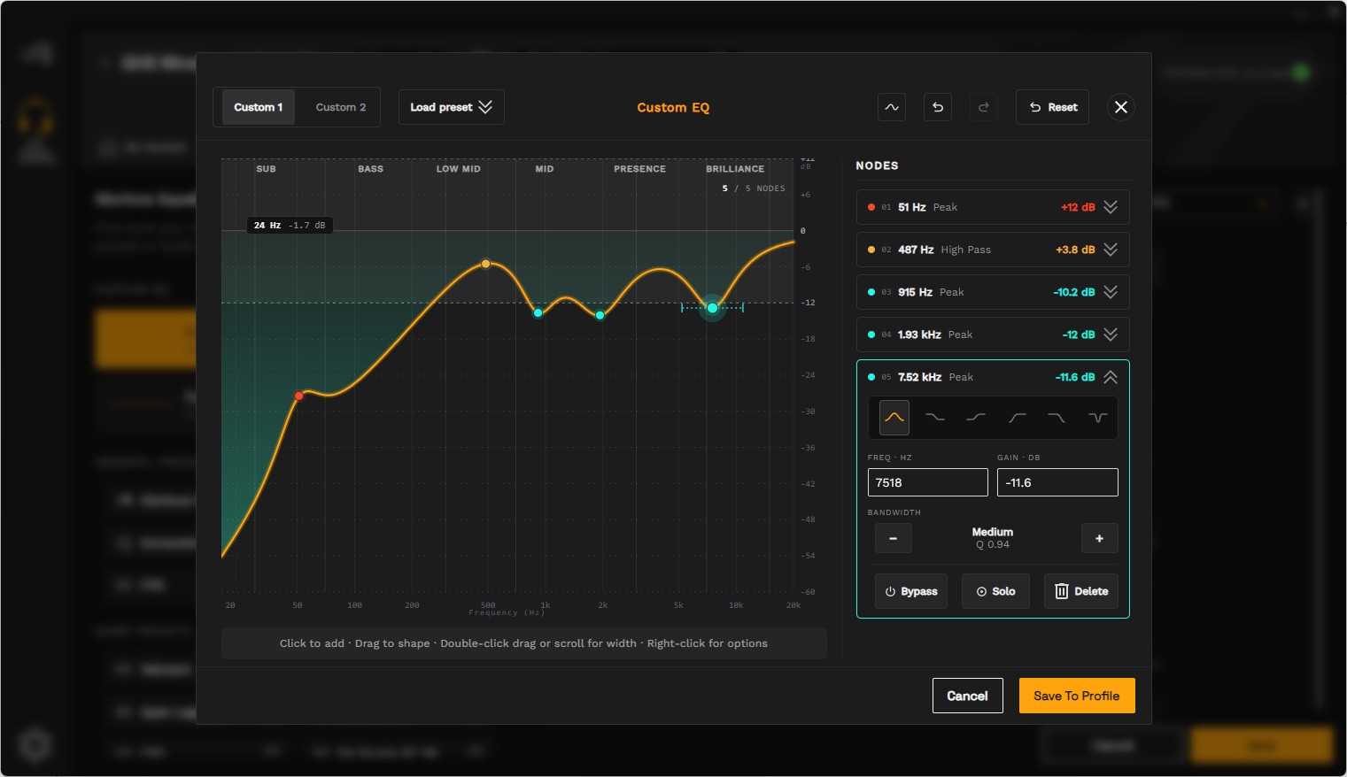Increase bandwidth with the plus button
The image size is (1347, 777).
pos(1100,538)
